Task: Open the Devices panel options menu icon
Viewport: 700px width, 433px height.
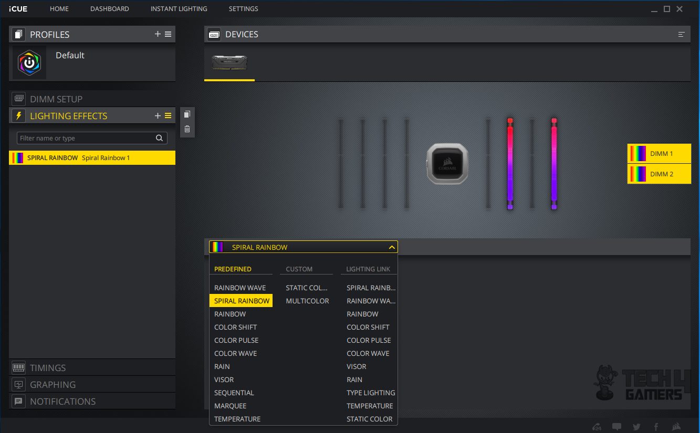Action: pyautogui.click(x=682, y=34)
